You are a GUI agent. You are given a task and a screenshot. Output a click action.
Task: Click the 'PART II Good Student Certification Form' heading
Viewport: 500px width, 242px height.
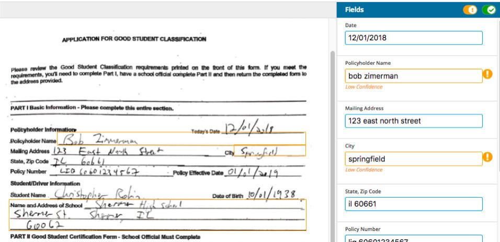105,237
